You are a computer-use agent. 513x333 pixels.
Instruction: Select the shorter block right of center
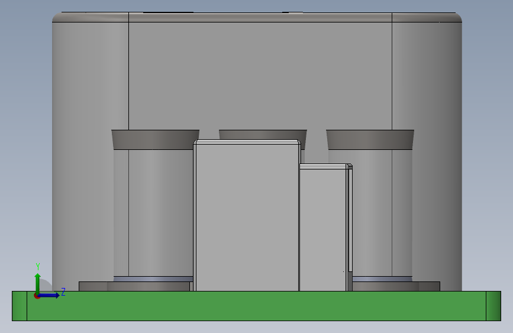pos(326,228)
